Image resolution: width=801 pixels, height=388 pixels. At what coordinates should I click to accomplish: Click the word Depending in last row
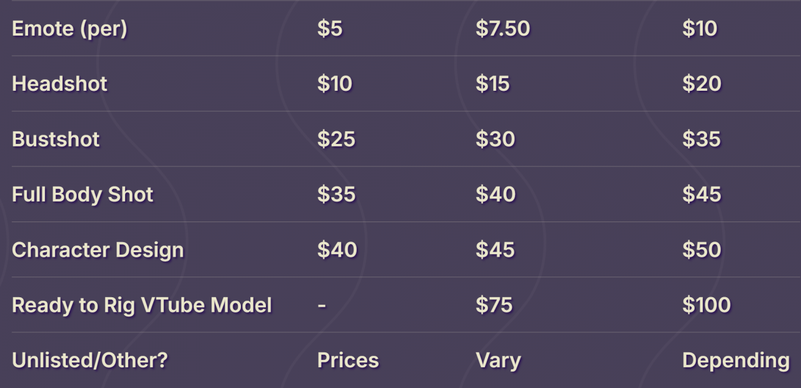(x=736, y=361)
